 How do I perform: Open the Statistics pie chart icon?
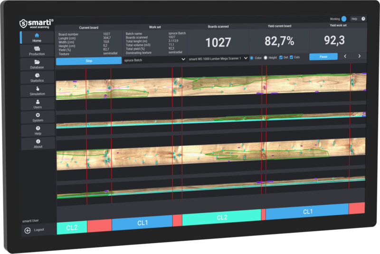coord(37,75)
